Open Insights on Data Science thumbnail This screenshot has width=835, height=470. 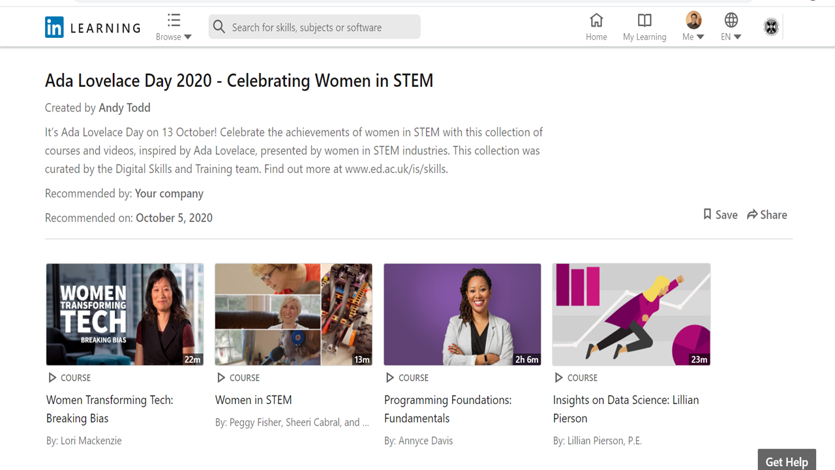(x=631, y=315)
